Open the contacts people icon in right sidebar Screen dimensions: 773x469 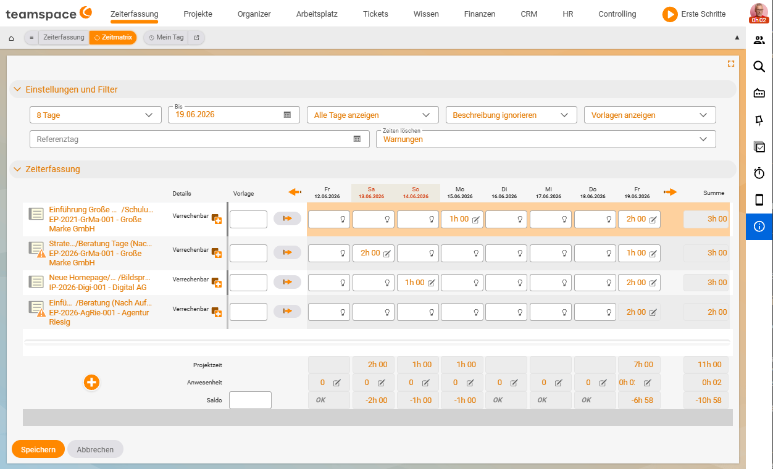pyautogui.click(x=759, y=40)
